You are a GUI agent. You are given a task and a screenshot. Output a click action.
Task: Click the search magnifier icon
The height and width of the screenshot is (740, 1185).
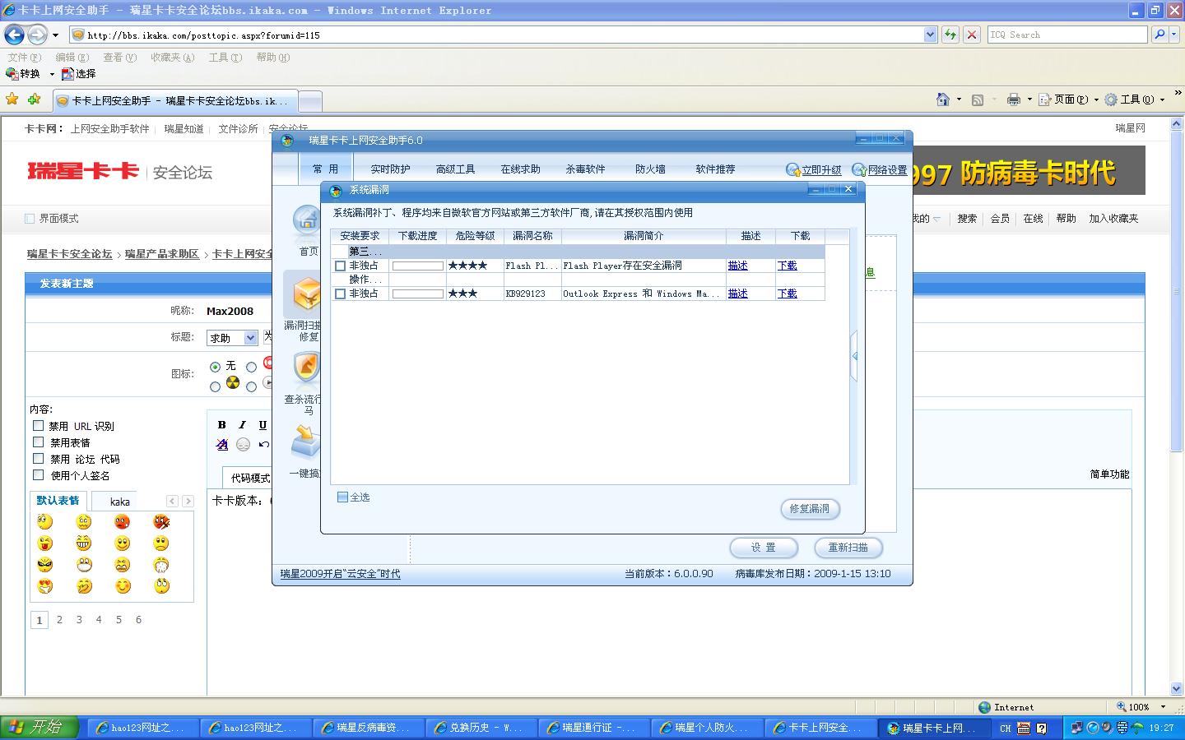[x=1159, y=35]
